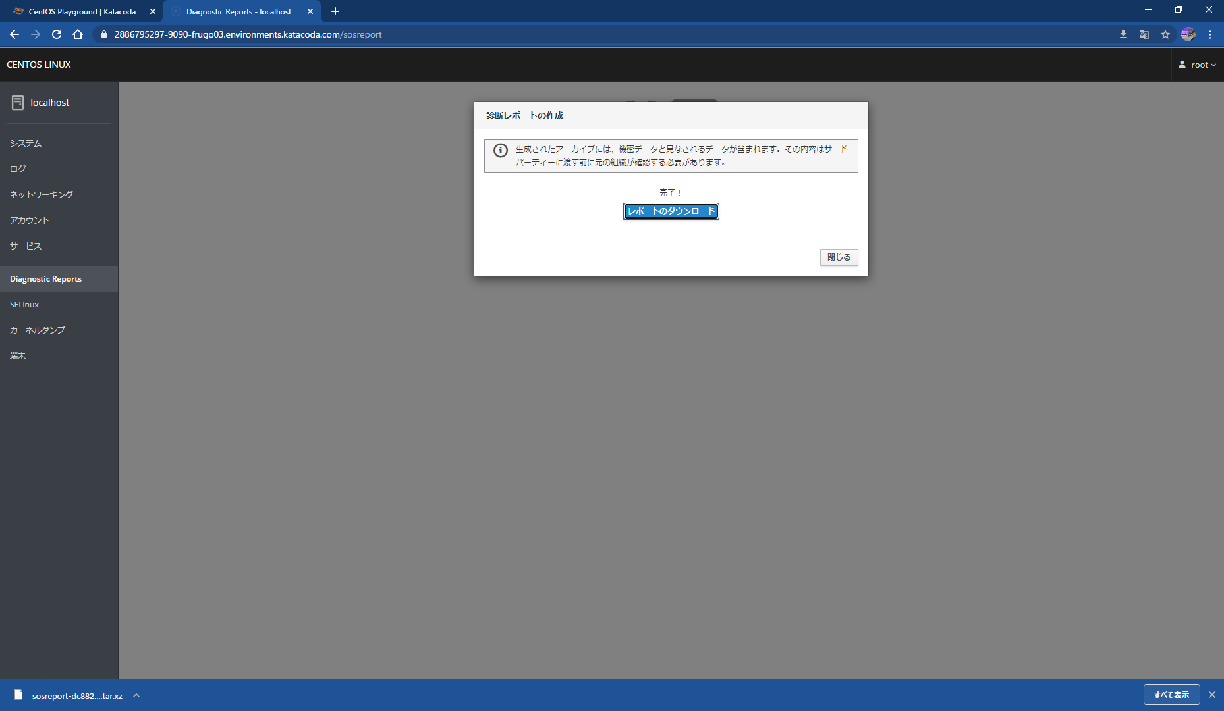The height and width of the screenshot is (711, 1224).
Task: Close the Diagnostic Reports browser tab
Action: tap(310, 12)
